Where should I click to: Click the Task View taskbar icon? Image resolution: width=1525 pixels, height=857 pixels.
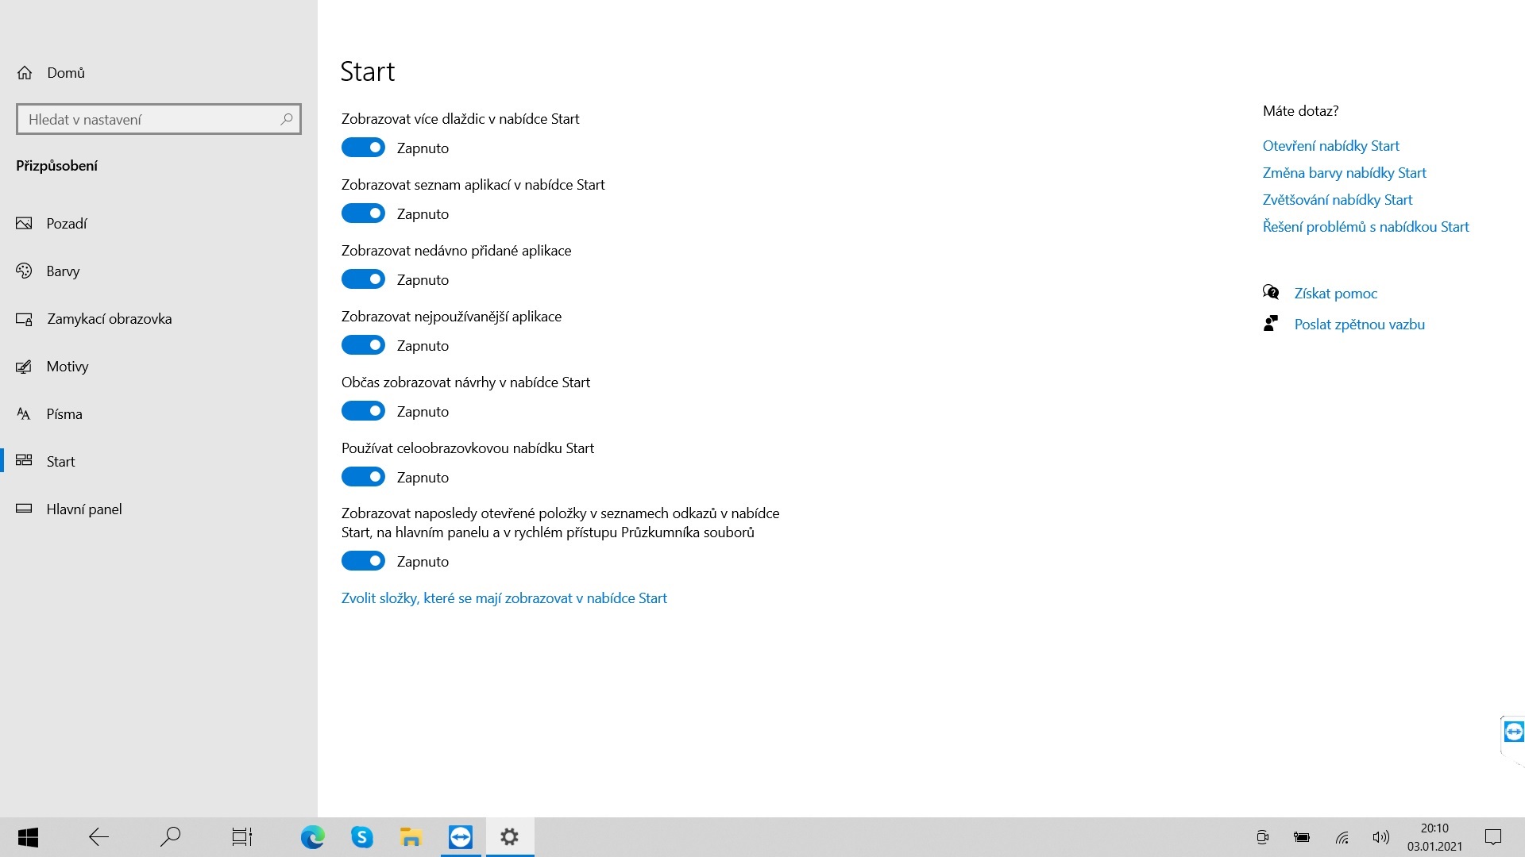pos(241,836)
